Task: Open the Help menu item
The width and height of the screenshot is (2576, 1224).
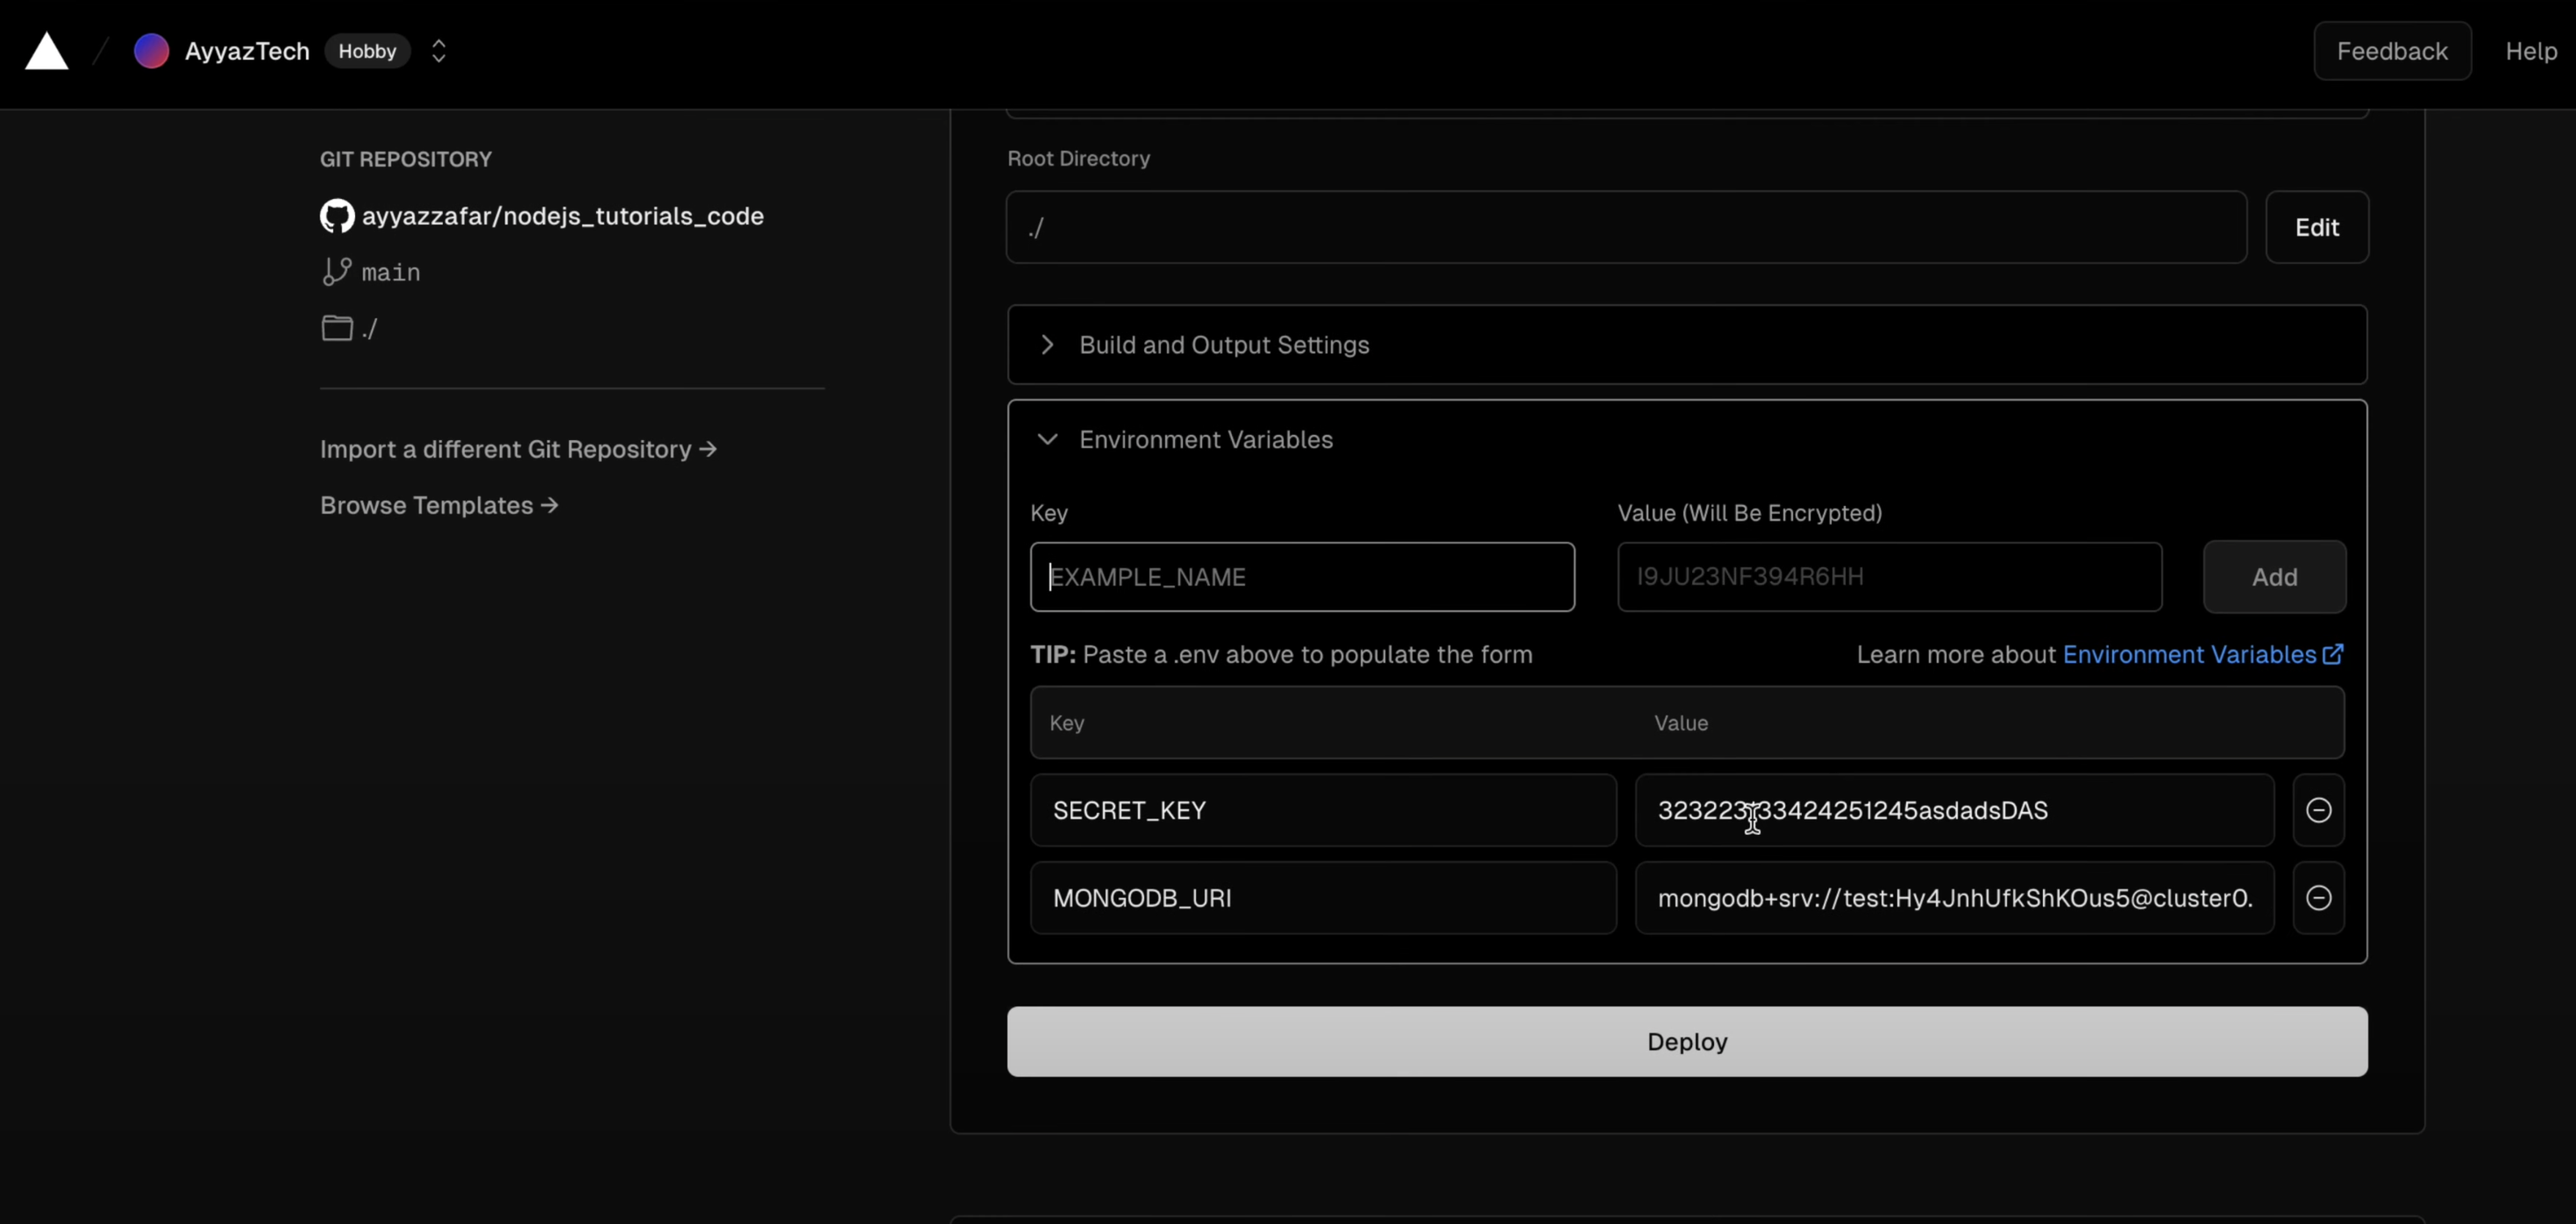Action: coord(2530,51)
